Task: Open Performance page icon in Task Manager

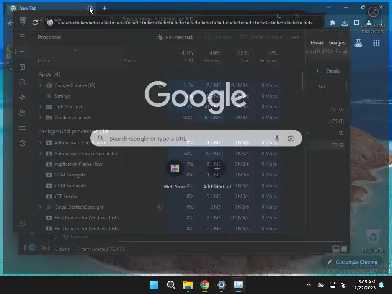Action: [22, 67]
